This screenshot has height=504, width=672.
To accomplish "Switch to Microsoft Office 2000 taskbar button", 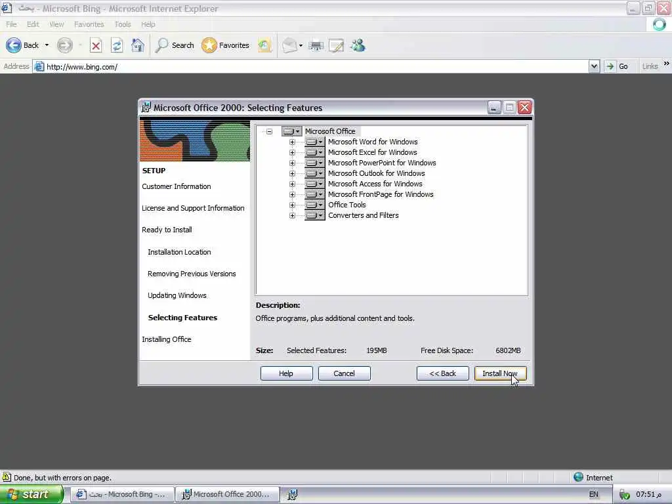I will click(x=227, y=494).
